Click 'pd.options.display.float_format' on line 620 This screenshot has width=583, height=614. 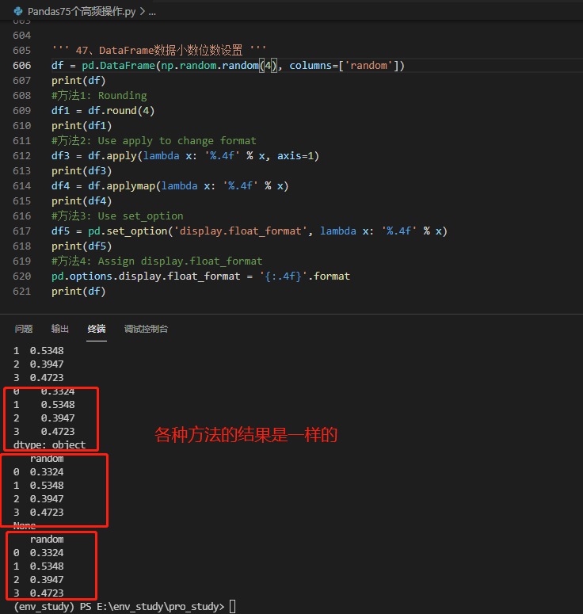pyautogui.click(x=146, y=276)
